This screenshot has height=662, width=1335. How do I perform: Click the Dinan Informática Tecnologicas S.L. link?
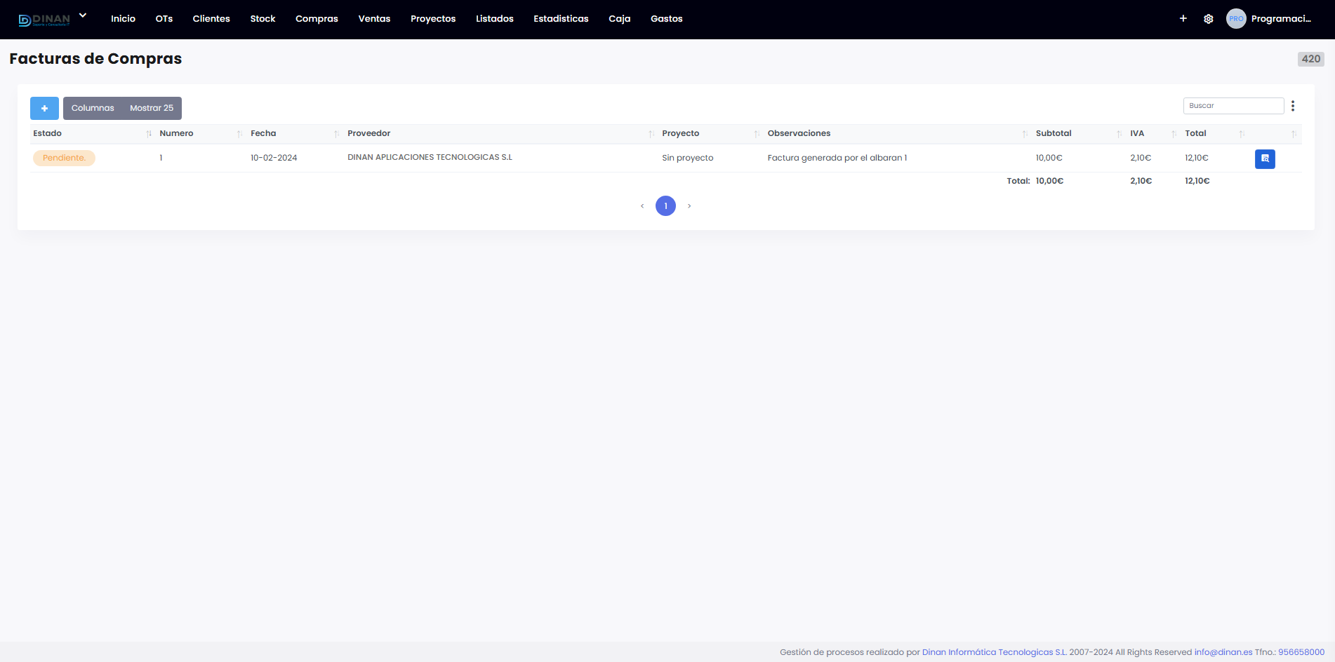click(994, 652)
